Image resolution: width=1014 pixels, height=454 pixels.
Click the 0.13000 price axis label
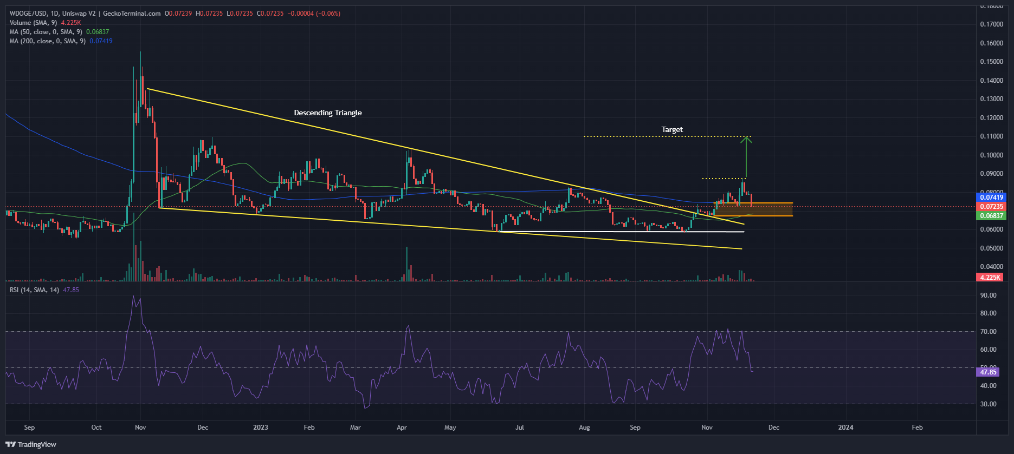pyautogui.click(x=991, y=99)
